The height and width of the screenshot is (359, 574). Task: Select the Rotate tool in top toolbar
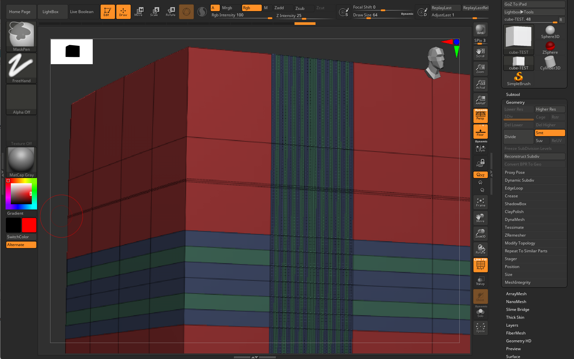[170, 12]
